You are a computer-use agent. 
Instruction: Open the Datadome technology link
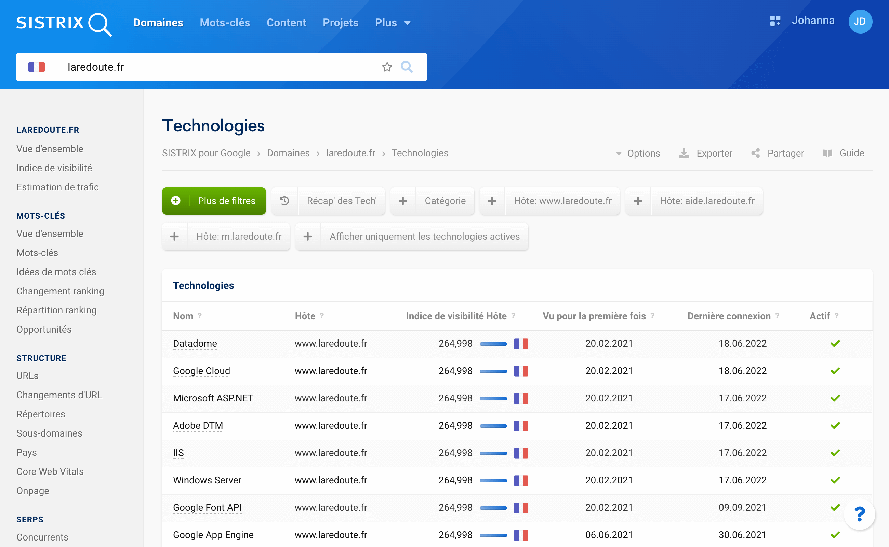point(195,343)
